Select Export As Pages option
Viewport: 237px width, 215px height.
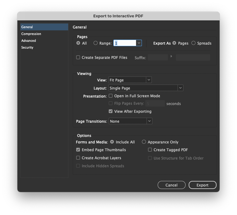(174, 43)
